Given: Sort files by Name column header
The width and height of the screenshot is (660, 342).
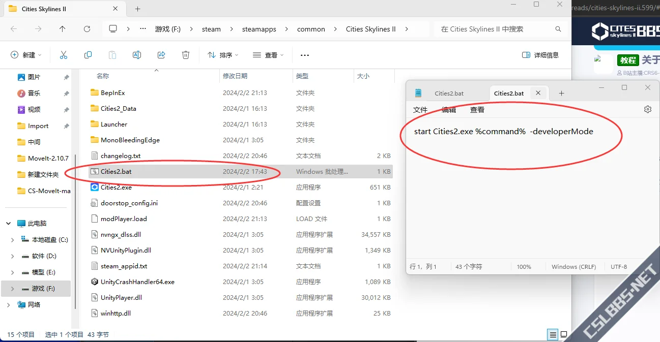Looking at the screenshot, I should [x=103, y=76].
